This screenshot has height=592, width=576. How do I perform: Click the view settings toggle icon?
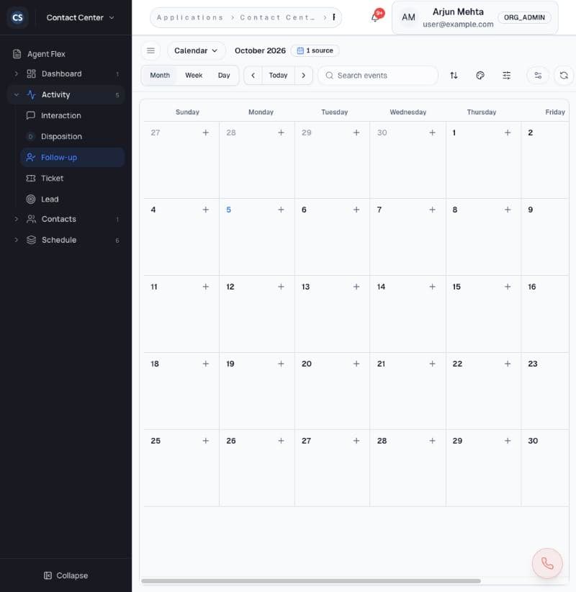click(x=538, y=76)
